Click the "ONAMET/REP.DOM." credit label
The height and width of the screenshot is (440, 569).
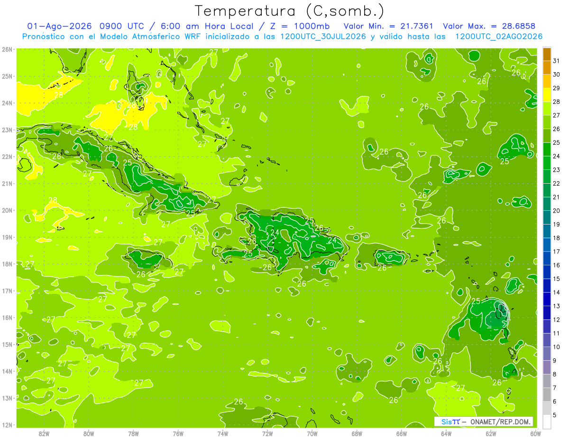click(501, 421)
